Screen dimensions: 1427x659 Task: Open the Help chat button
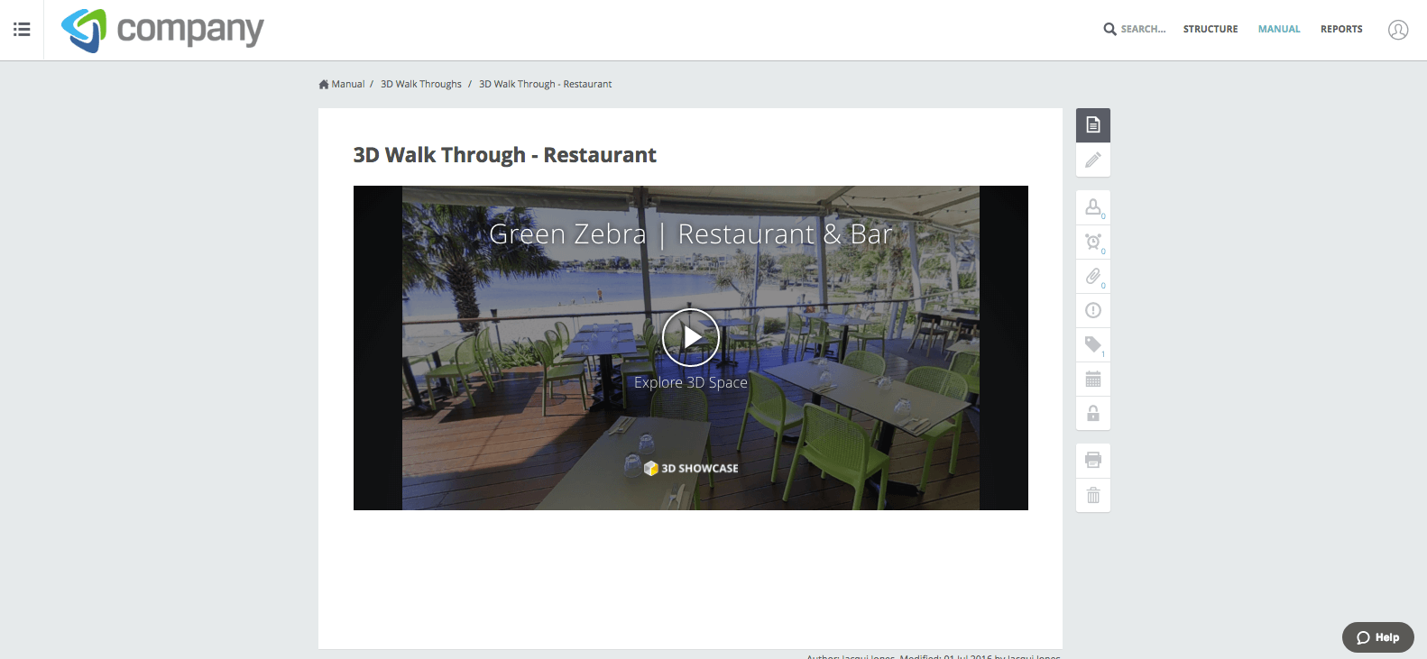(x=1378, y=637)
